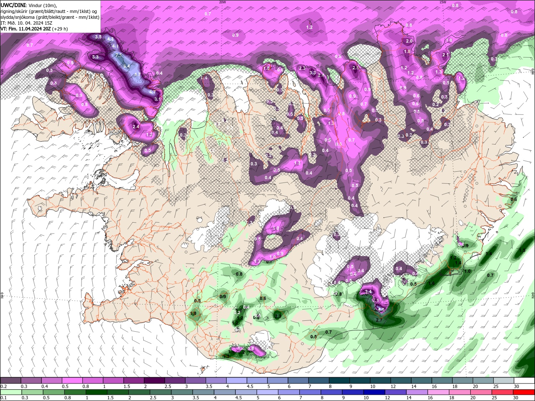535x401 pixels.
Task: Select the 2.0 value in the northeast
Action: coord(409,41)
